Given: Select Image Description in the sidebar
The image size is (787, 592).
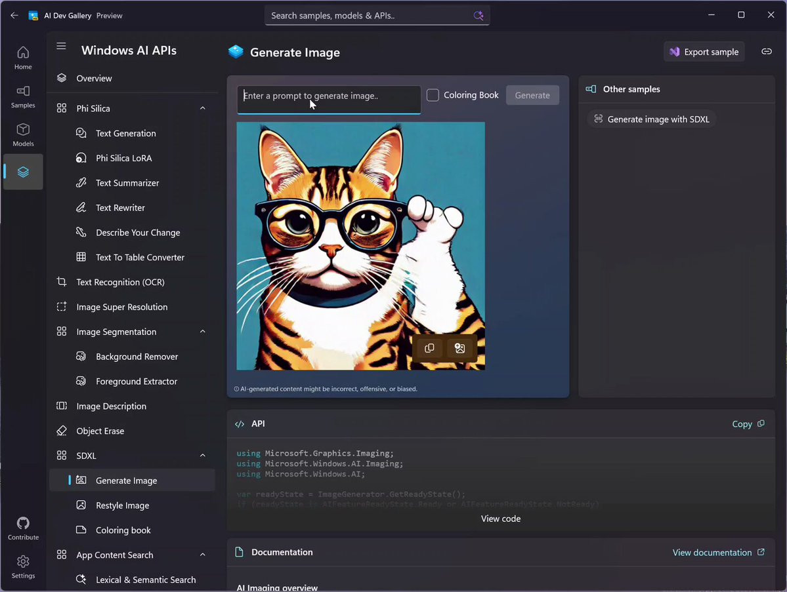Looking at the screenshot, I should pyautogui.click(x=133, y=406).
